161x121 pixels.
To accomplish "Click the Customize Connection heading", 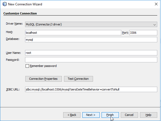I will (20, 13).
